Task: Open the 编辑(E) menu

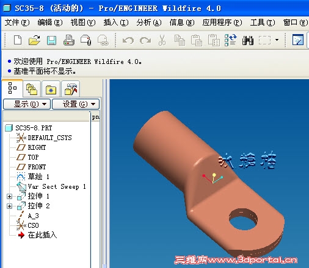Action: (50, 23)
